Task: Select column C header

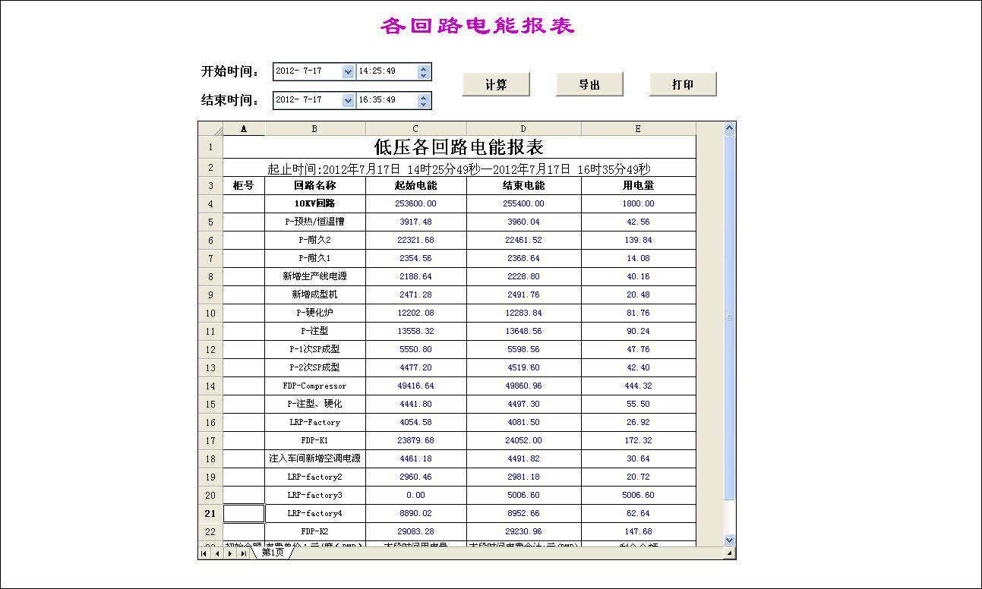Action: [x=416, y=129]
